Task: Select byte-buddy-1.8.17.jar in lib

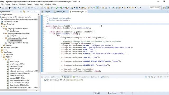Action: point(17,64)
